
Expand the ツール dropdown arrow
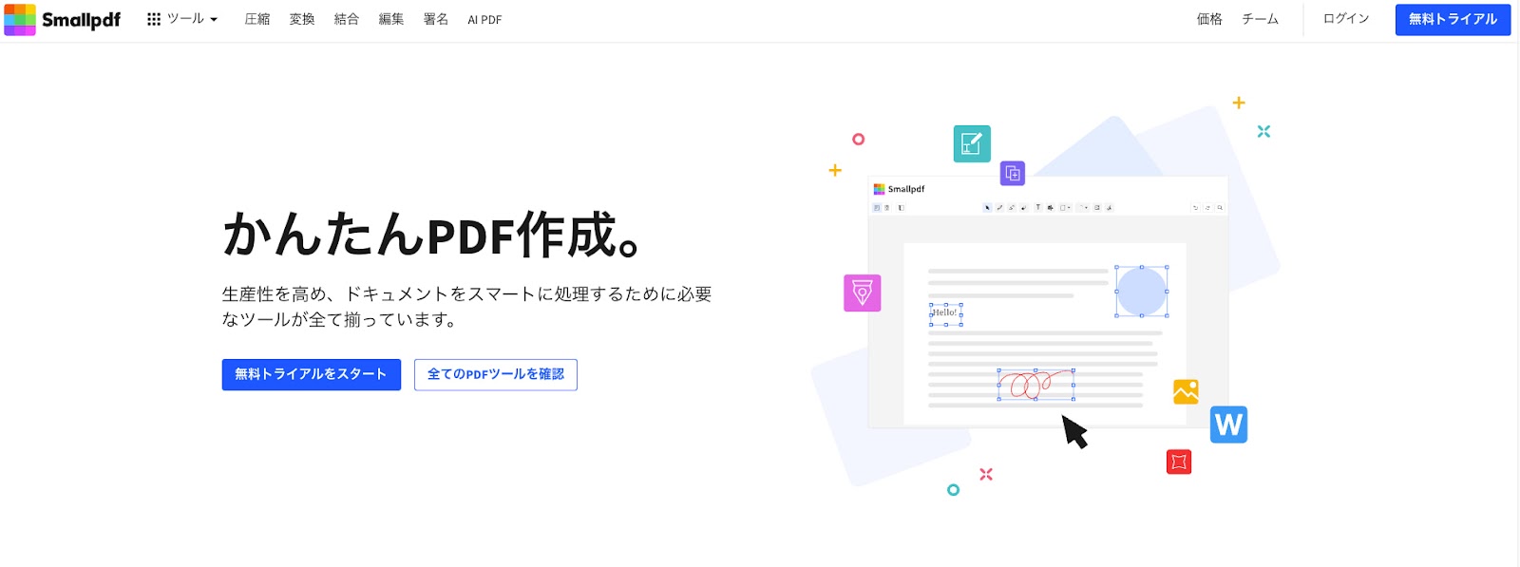[x=214, y=20]
